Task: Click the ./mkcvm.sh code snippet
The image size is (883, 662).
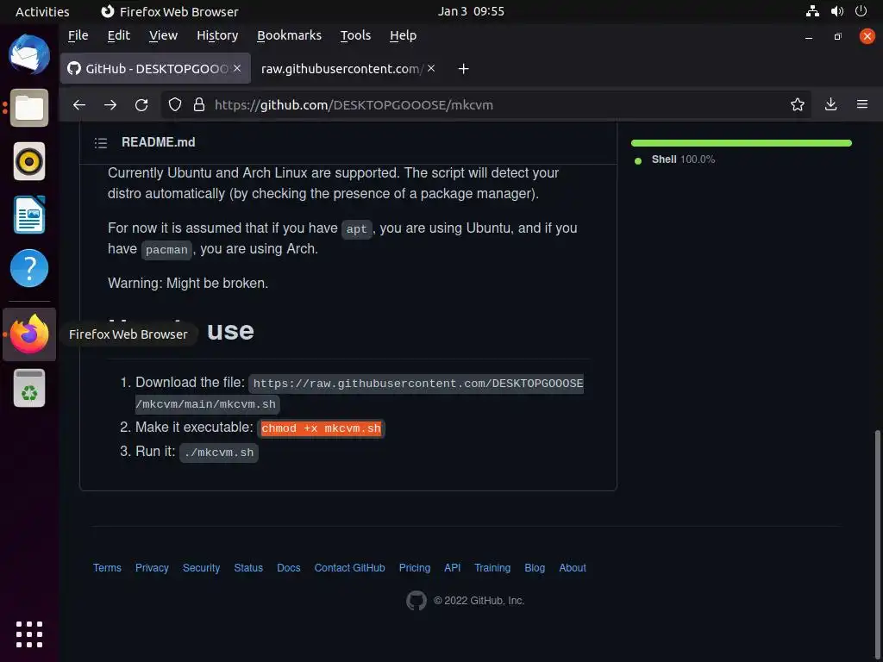Action: (x=219, y=453)
